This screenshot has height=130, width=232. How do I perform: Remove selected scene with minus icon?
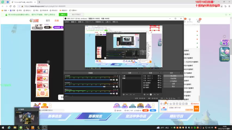127,94
